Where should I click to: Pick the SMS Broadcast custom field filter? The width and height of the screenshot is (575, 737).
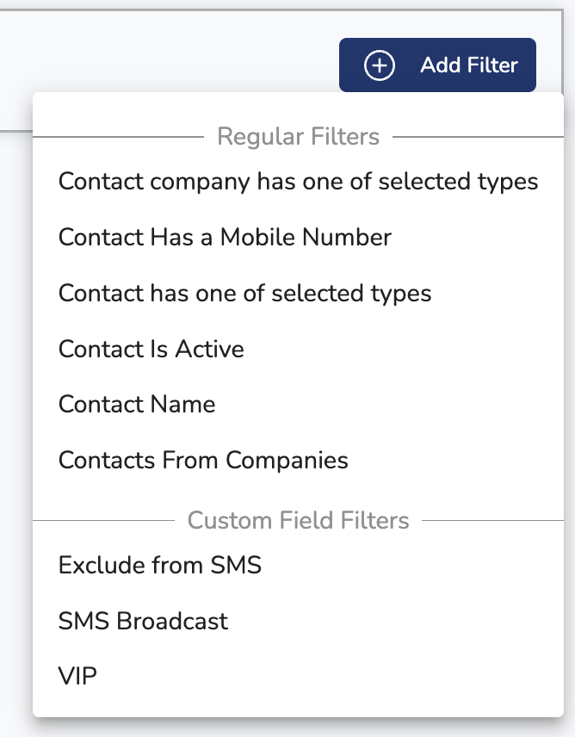(143, 621)
